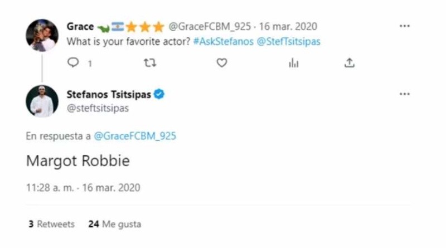The image size is (446, 248).
Task: View the 3 Retweets list
Action: click(x=51, y=224)
